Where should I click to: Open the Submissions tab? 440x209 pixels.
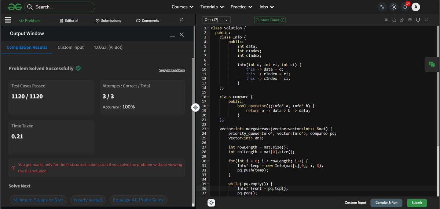coord(108,20)
